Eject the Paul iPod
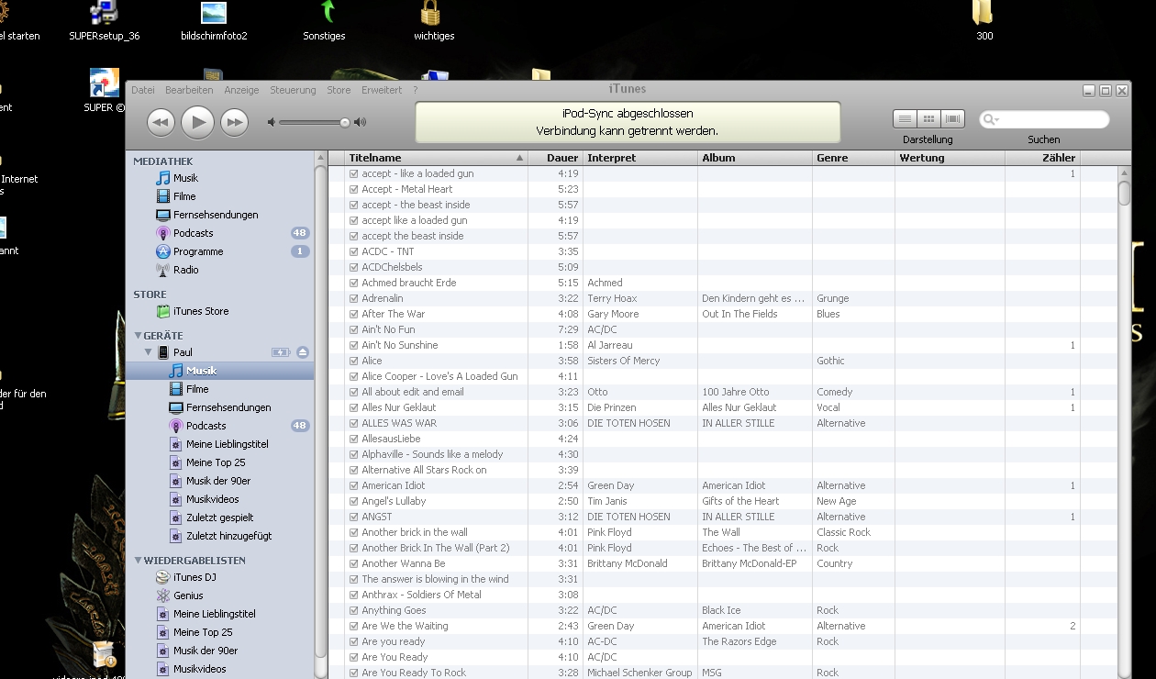Viewport: 1156px width, 679px height. [x=303, y=352]
